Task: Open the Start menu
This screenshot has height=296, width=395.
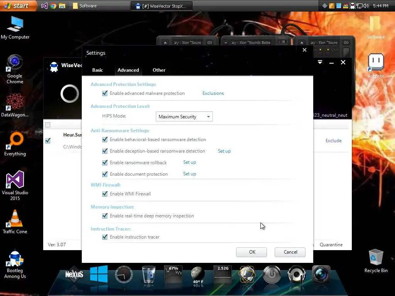Action: pyautogui.click(x=18, y=5)
